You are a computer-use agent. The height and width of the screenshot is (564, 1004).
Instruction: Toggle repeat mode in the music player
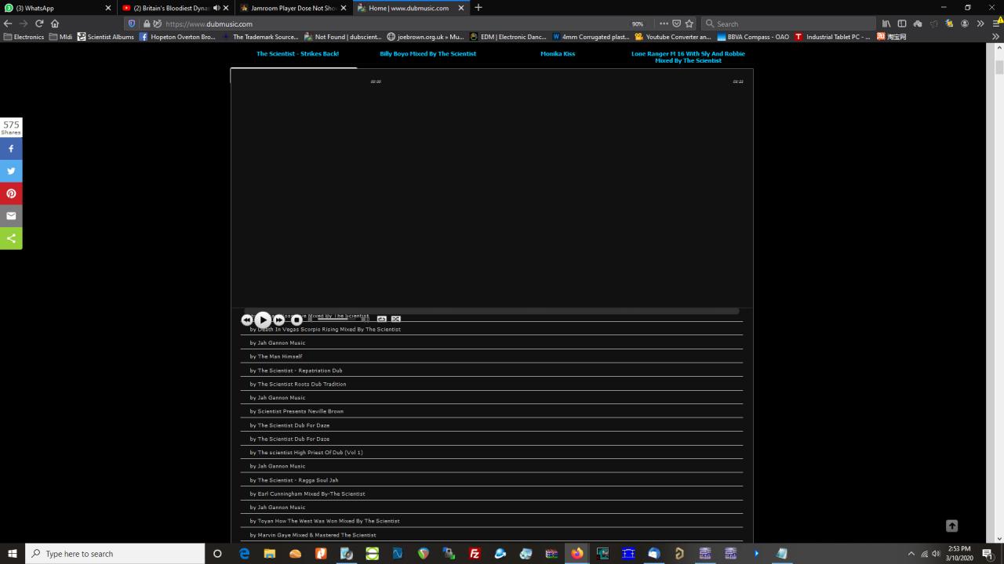[x=382, y=319]
